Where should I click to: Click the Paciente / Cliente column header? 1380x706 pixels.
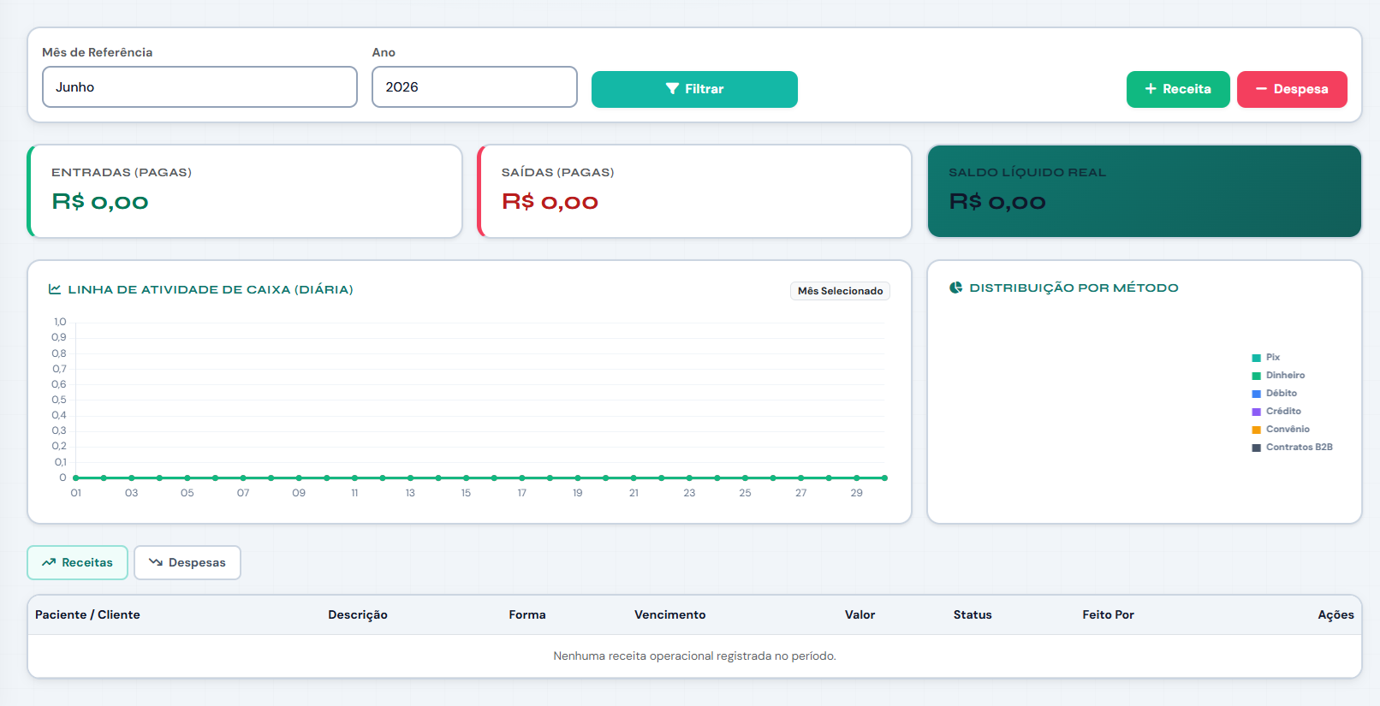pos(87,614)
